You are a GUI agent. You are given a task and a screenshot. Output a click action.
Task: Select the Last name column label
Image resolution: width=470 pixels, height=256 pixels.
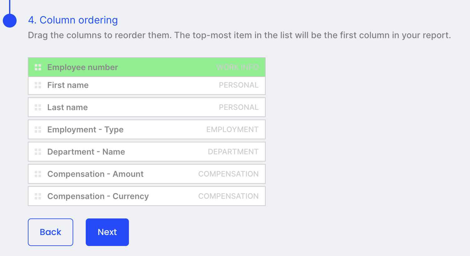(68, 107)
